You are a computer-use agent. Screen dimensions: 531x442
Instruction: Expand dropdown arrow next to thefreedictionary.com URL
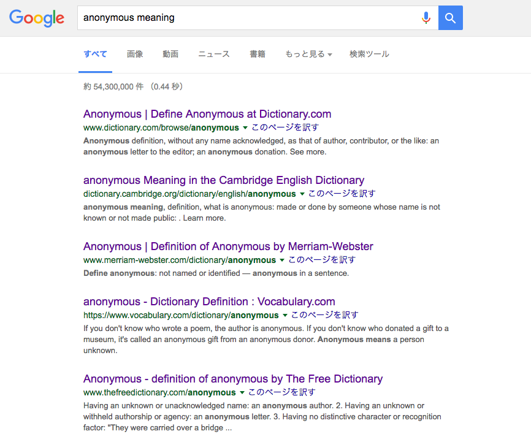[x=242, y=392]
